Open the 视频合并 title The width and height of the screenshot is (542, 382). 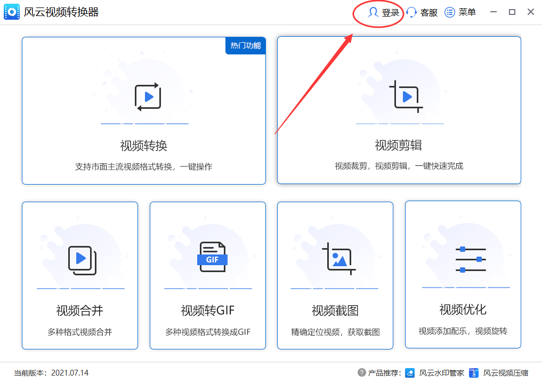click(80, 311)
